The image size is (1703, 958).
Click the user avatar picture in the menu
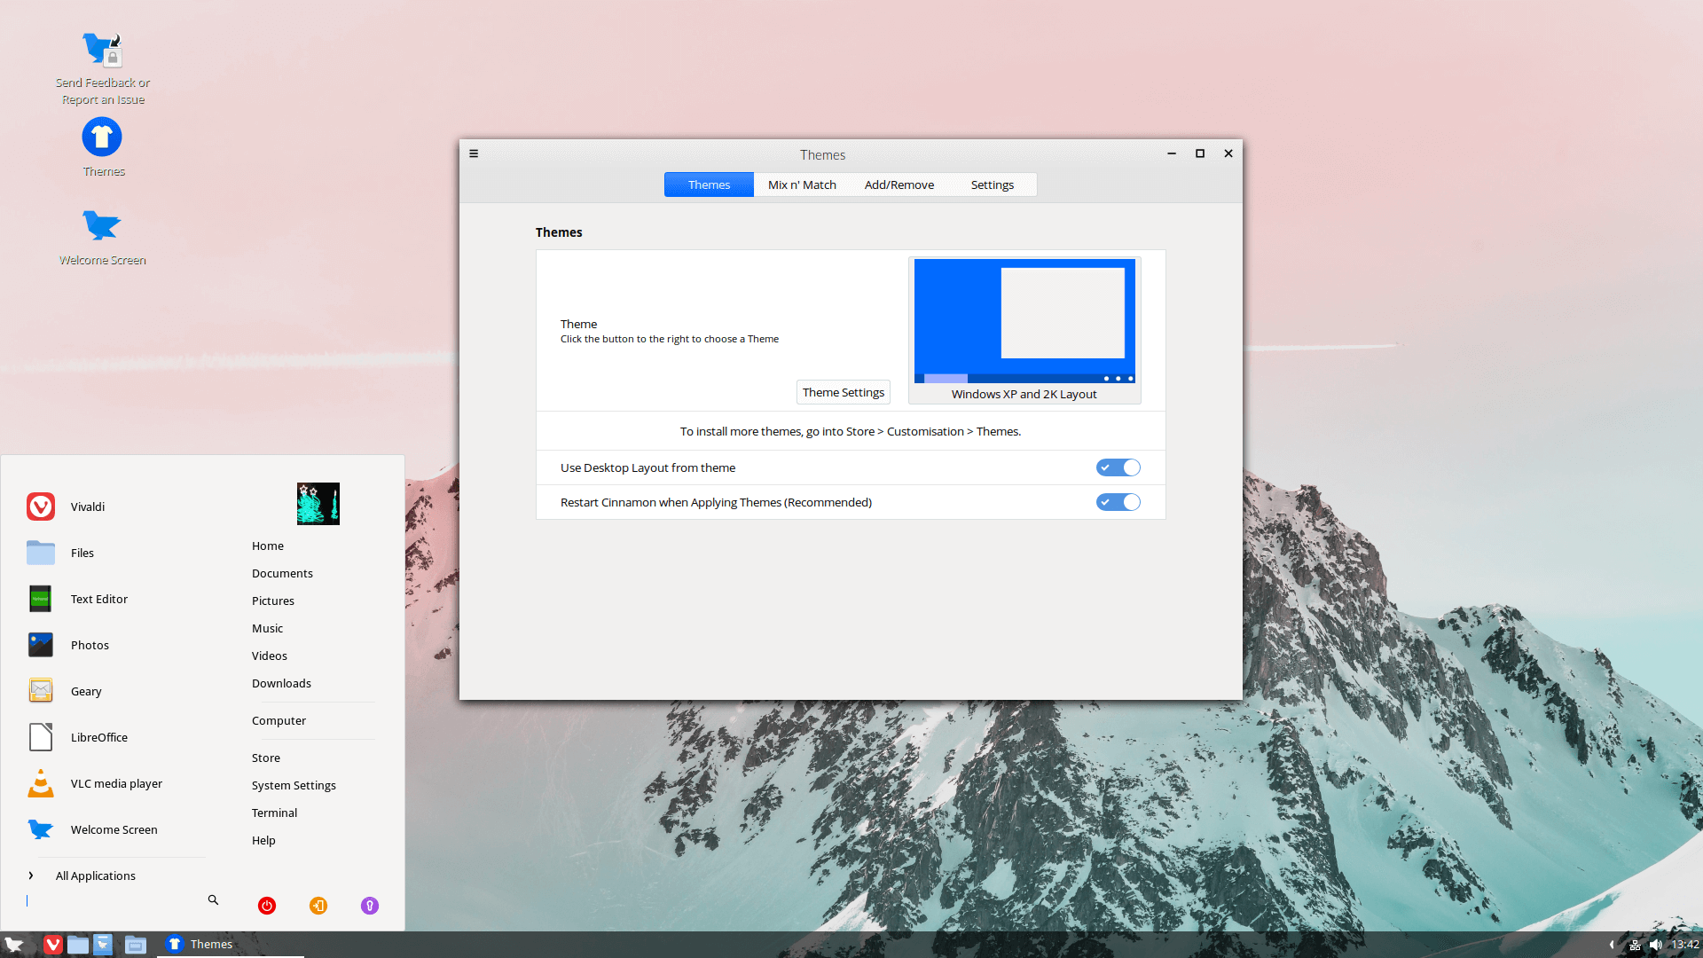pos(318,504)
